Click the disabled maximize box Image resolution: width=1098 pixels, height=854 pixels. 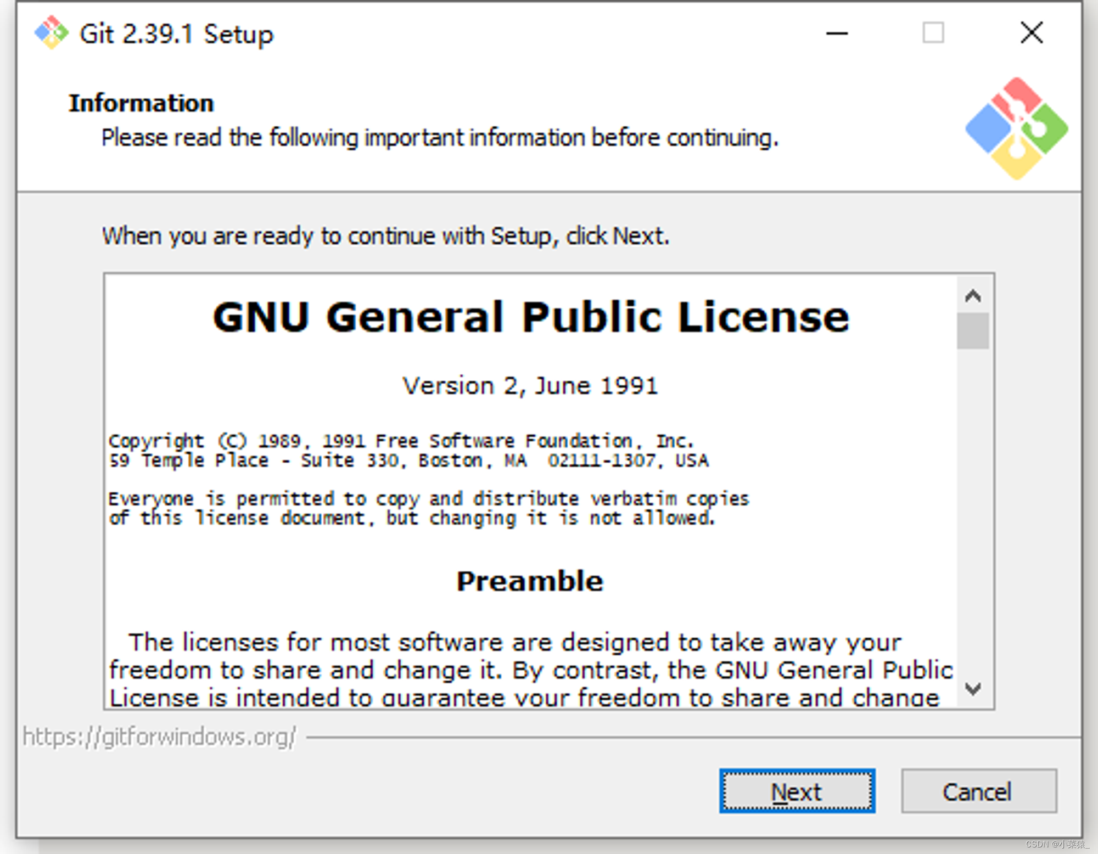933,33
